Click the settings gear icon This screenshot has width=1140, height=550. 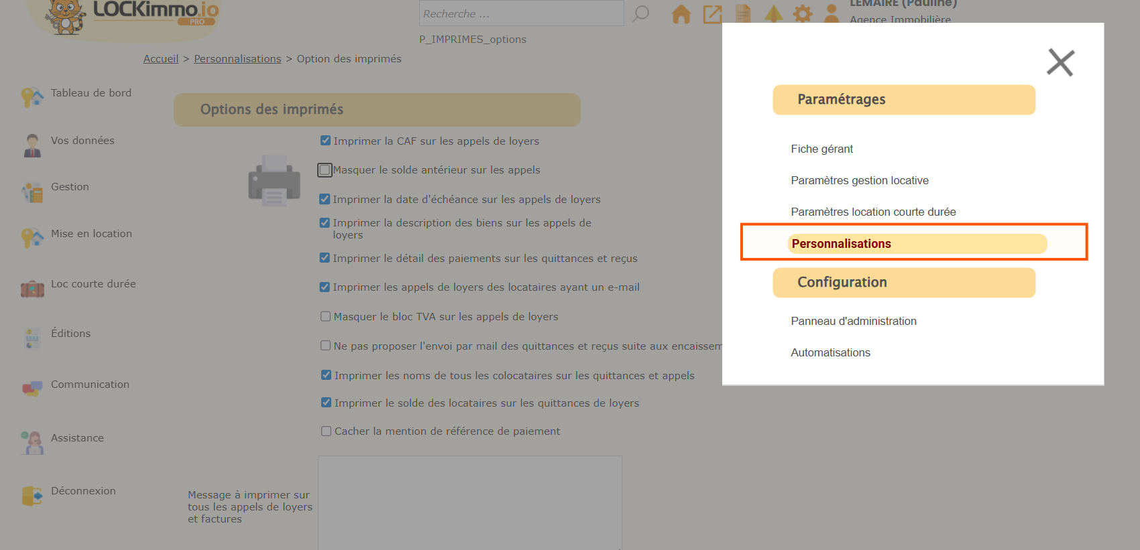tap(802, 14)
